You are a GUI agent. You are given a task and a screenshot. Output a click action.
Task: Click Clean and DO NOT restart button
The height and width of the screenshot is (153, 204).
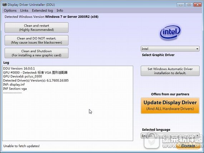[x=37, y=40]
